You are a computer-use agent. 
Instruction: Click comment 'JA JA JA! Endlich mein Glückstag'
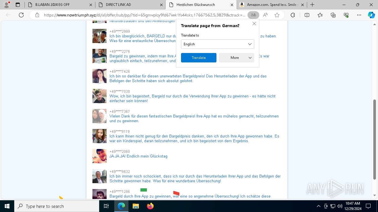139,156
